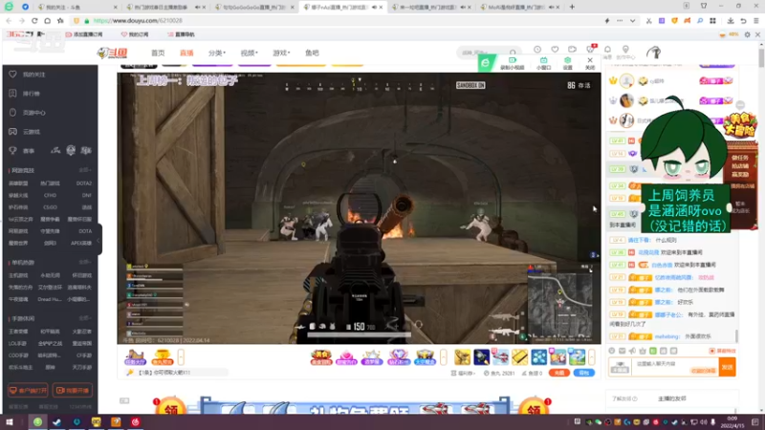Viewport: 765px width, 430px height.
Task: Click the 美食 activity gift icon
Action: pos(321,357)
